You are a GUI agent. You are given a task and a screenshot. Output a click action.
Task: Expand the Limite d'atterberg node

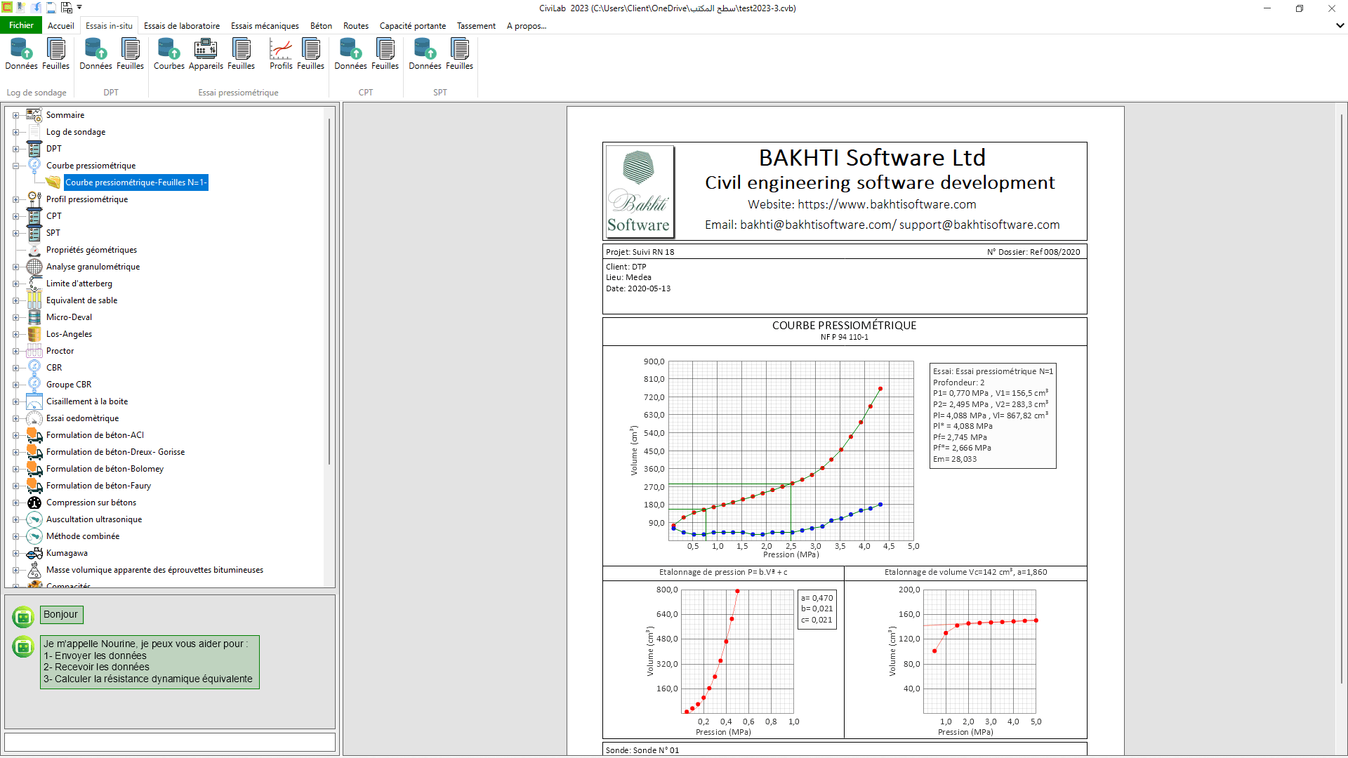coord(15,284)
